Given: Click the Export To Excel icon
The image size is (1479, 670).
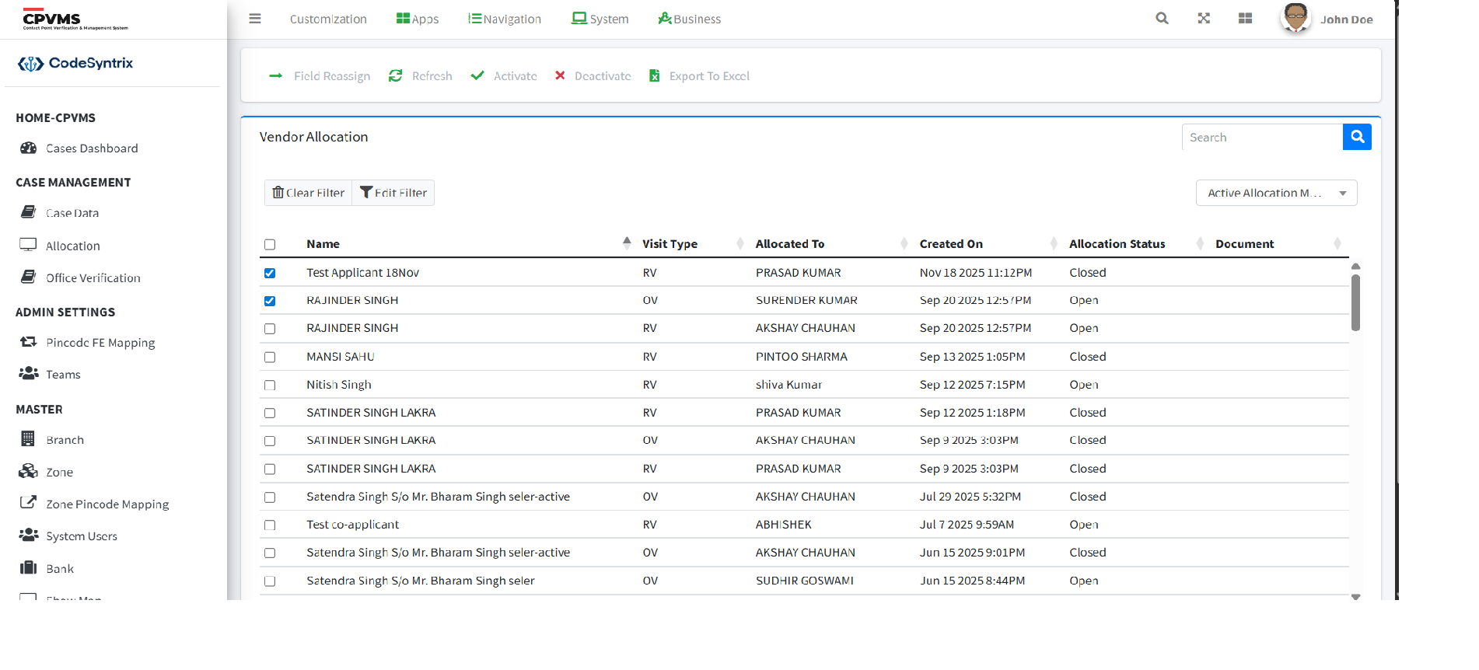Looking at the screenshot, I should [x=655, y=75].
